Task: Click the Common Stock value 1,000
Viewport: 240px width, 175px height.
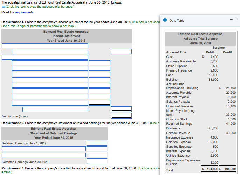Action: [x=232, y=119]
